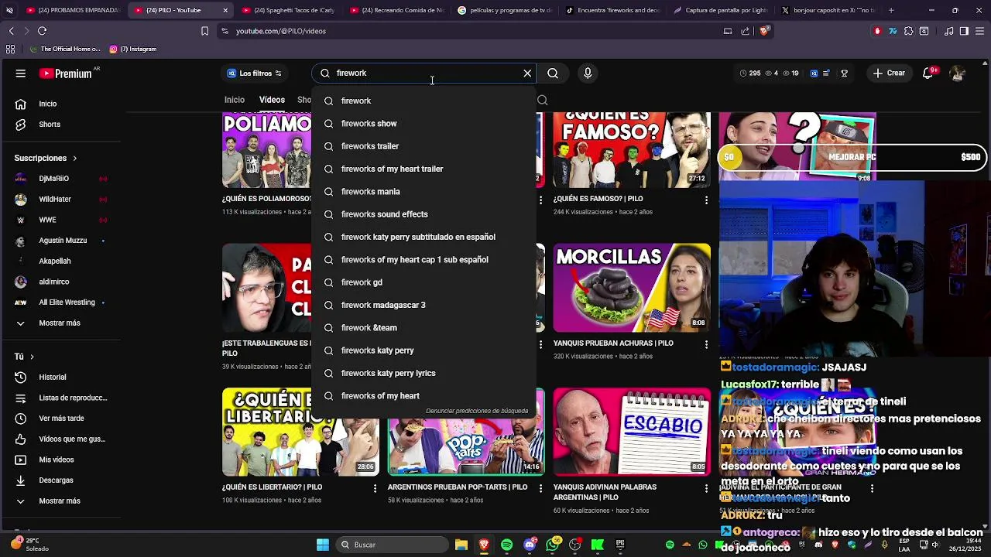Open options for Yanquis adivinan palabras video
Image resolution: width=991 pixels, height=557 pixels.
706,488
